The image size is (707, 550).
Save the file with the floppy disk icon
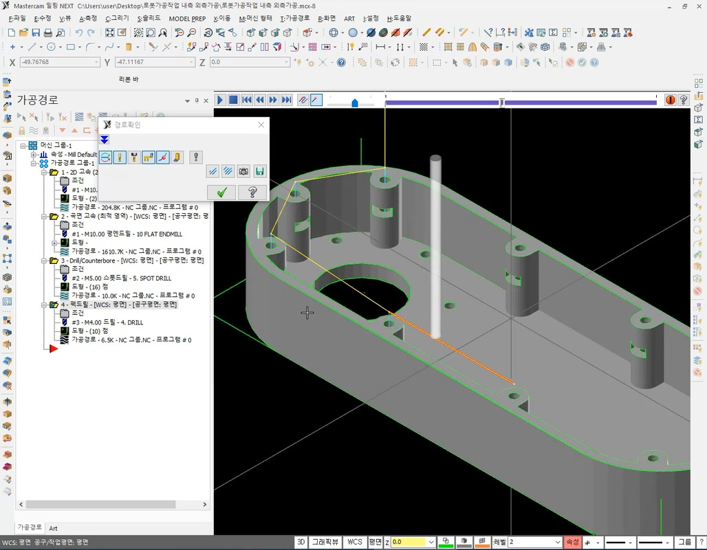click(36, 32)
